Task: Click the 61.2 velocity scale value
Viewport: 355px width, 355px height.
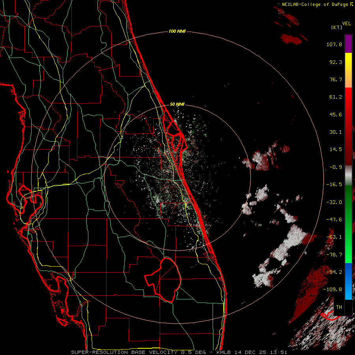Action: click(x=336, y=97)
